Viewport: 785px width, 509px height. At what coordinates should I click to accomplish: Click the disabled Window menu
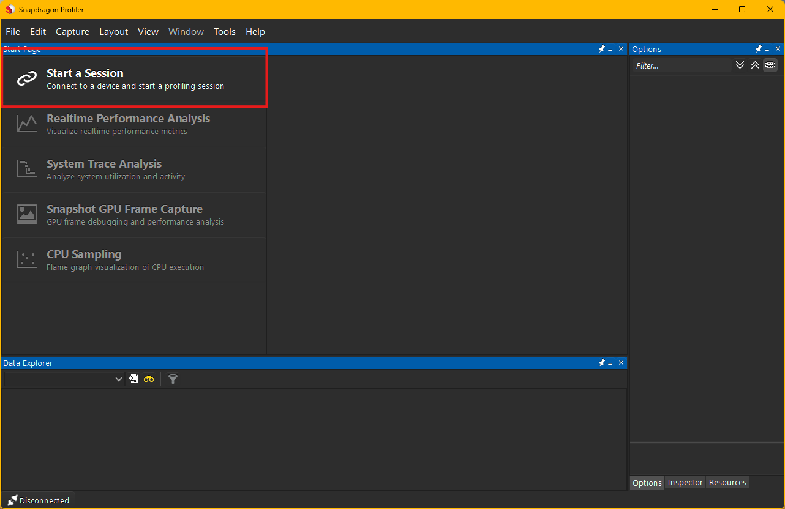tap(186, 32)
